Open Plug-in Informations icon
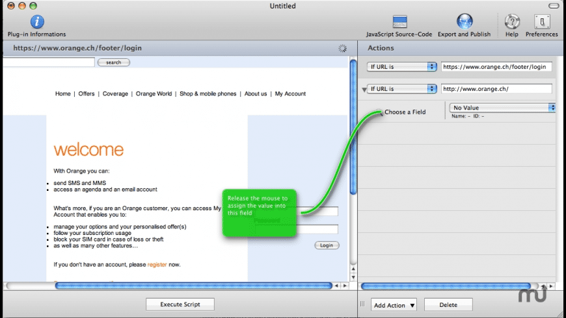The height and width of the screenshot is (318, 566). click(37, 22)
